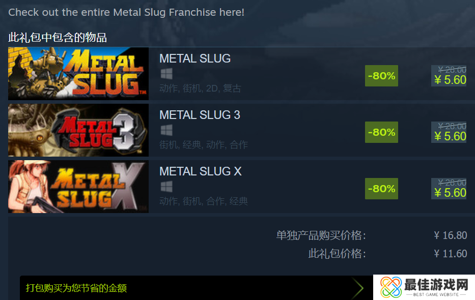The width and height of the screenshot is (475, 300).
Task: Open the METAL SLUG cover thumbnail
Action: point(78,74)
